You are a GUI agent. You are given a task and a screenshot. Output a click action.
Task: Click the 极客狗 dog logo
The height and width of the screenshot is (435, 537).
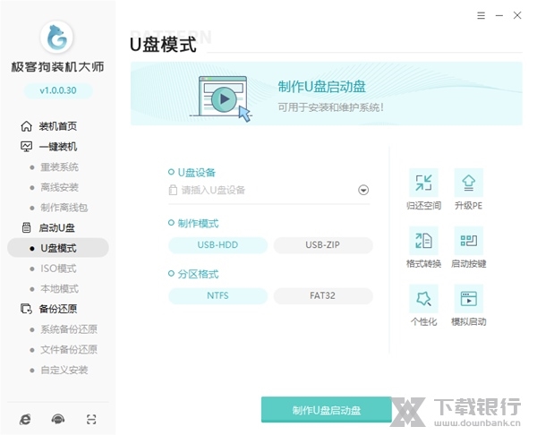(57, 37)
